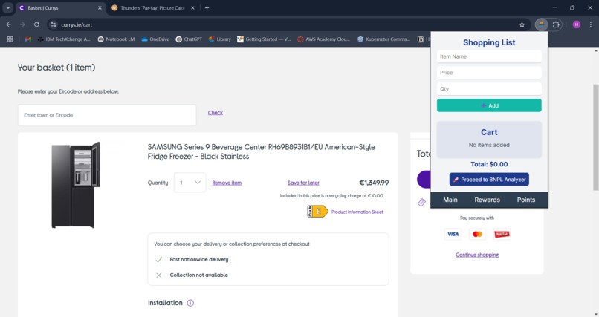Click the Collection not available text
Screen dimensions: 599x317
(x=198, y=275)
